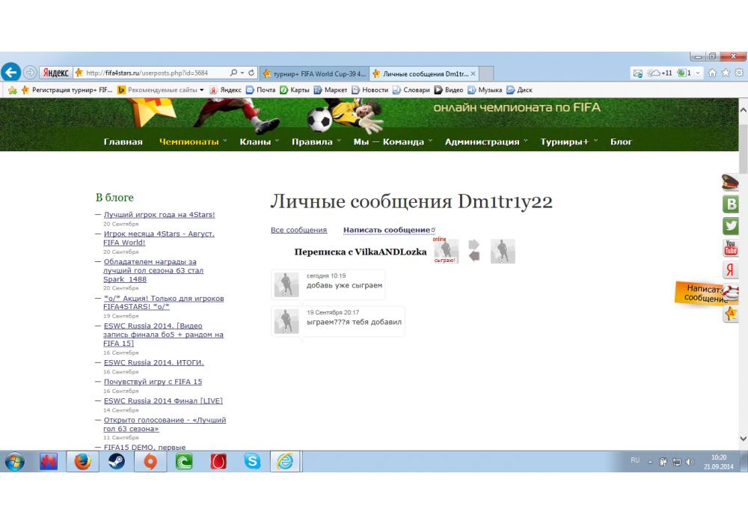Open the Twitter sidebar icon
Viewport: 748px width, 524px height.
pyautogui.click(x=731, y=225)
